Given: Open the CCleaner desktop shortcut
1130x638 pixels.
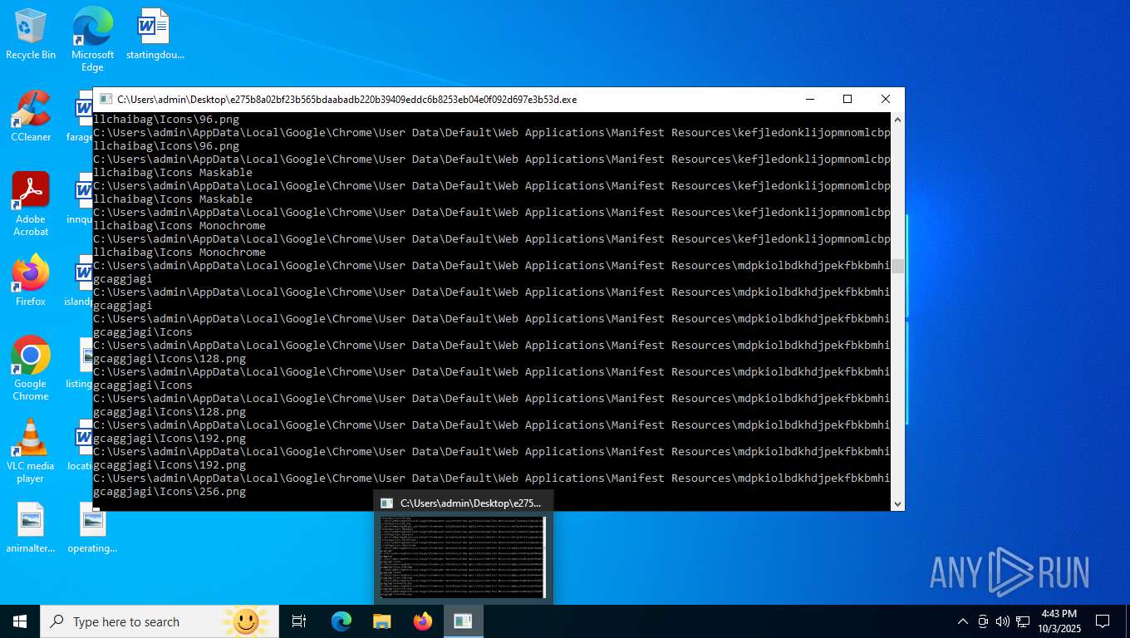Looking at the screenshot, I should tap(31, 116).
